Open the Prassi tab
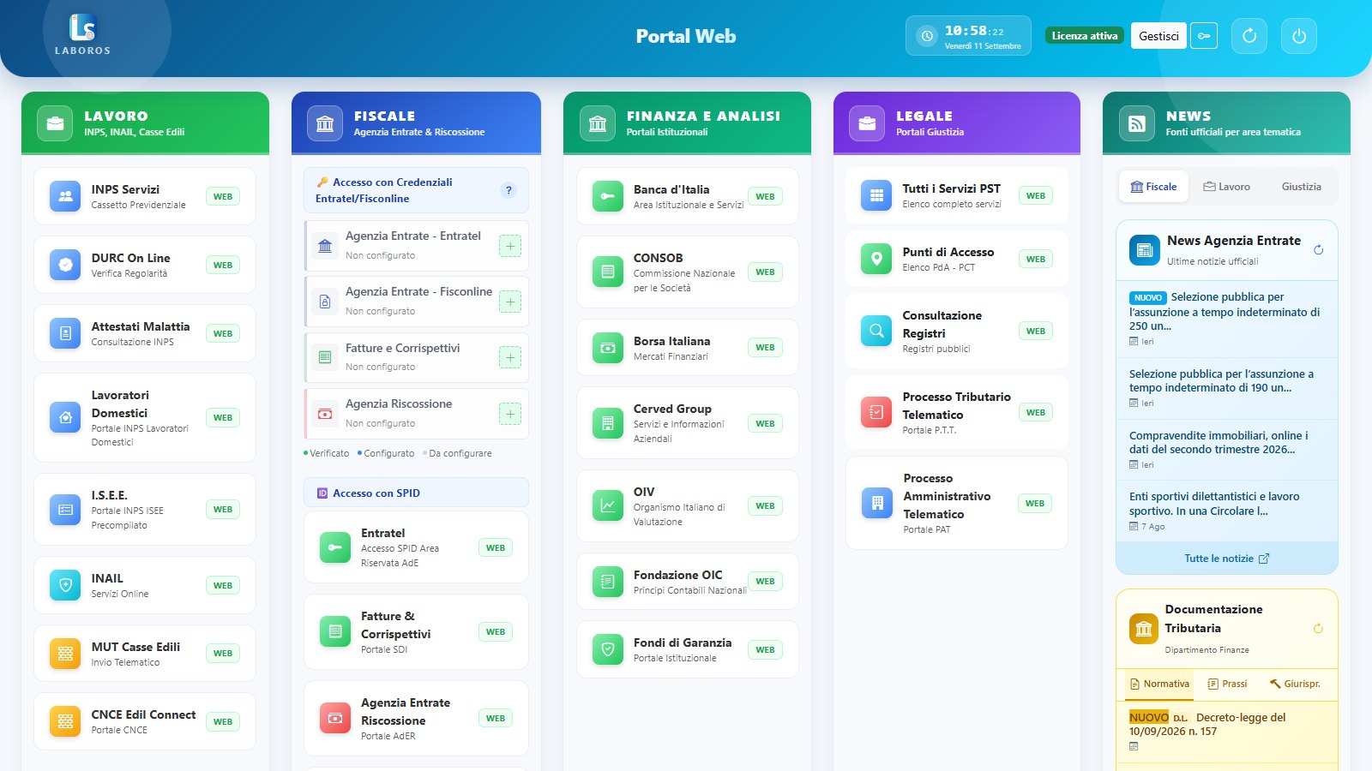Viewport: 1372px width, 771px height. (x=1227, y=684)
